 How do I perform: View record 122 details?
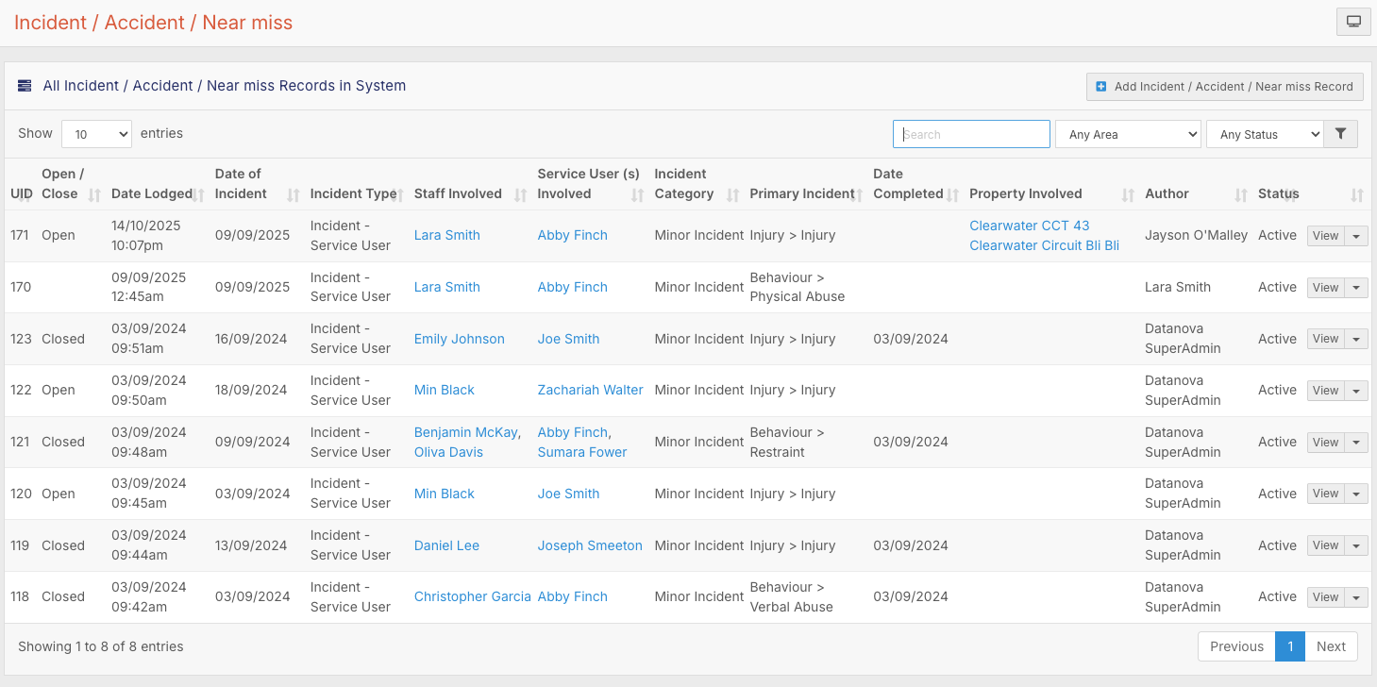(1325, 391)
